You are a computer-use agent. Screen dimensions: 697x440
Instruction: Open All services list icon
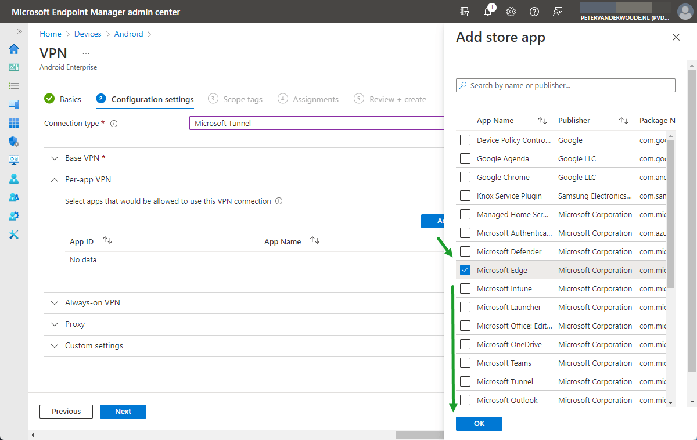pyautogui.click(x=14, y=86)
